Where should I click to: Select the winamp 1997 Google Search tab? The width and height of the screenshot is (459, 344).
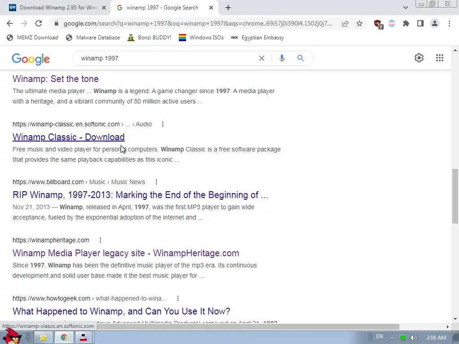162,8
